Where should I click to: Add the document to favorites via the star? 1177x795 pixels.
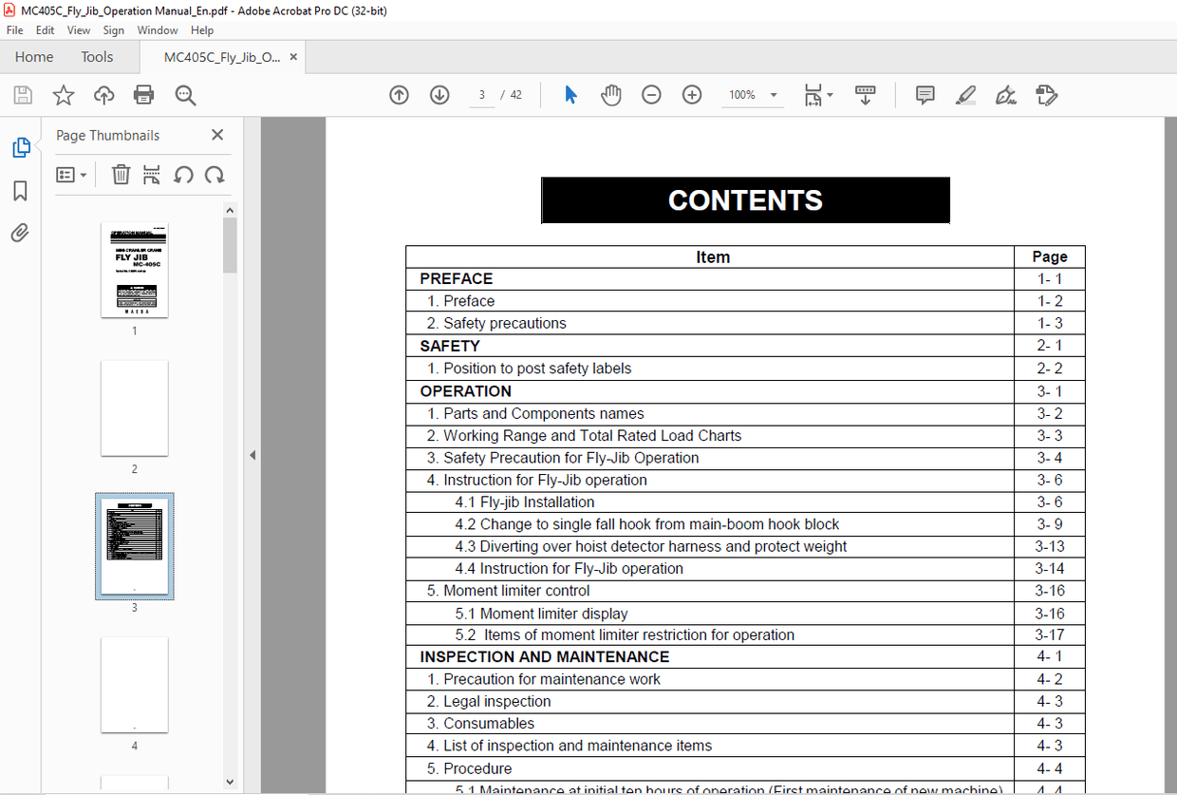pyautogui.click(x=63, y=95)
